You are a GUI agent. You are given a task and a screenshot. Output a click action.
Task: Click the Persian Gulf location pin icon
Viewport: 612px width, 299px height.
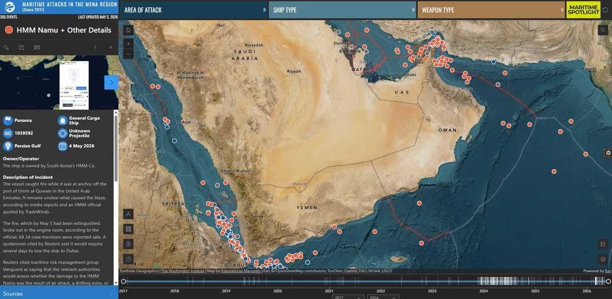(x=8, y=146)
